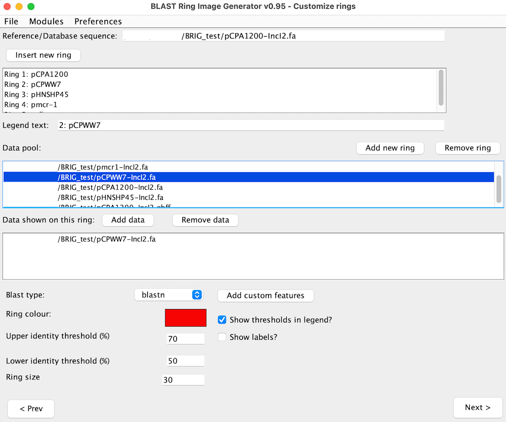
Task: Select Ring 1: pCPA1200 in ring list
Action: (x=220, y=74)
